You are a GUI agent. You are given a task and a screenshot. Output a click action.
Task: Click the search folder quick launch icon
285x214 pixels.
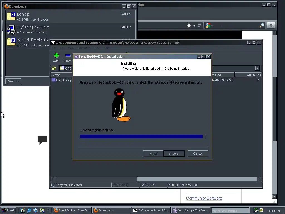pyautogui.click(x=42, y=210)
